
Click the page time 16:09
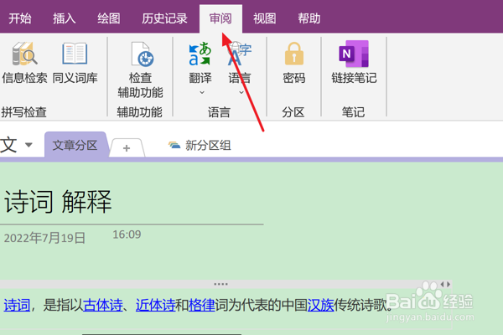tap(127, 234)
